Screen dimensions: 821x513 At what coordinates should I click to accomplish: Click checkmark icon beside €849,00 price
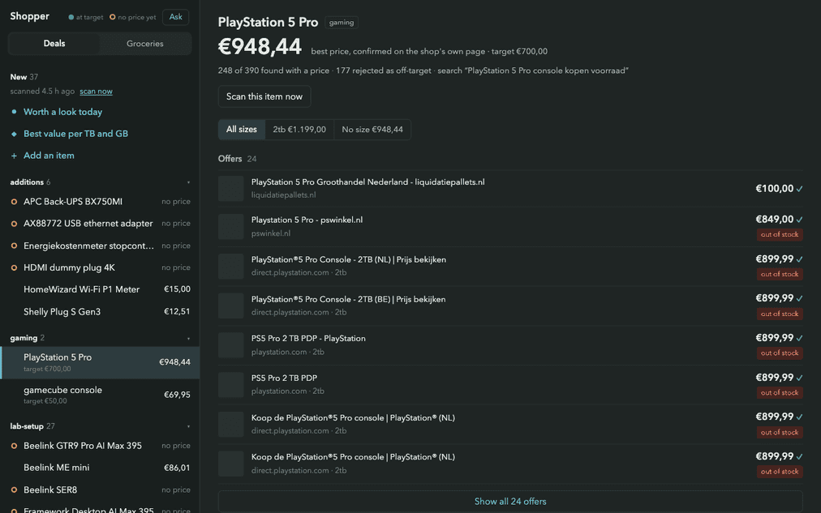[x=800, y=220]
